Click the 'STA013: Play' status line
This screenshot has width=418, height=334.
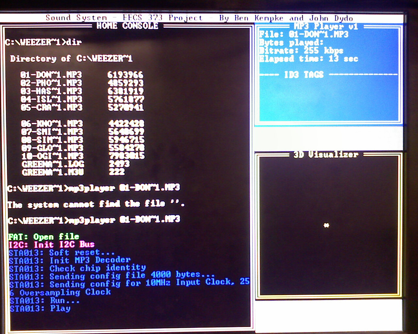[x=40, y=308]
